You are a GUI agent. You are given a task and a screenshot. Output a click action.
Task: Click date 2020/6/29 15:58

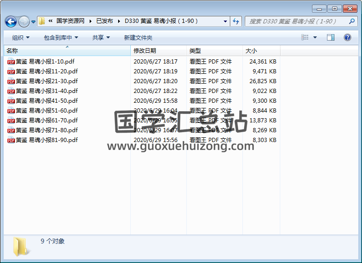point(156,101)
